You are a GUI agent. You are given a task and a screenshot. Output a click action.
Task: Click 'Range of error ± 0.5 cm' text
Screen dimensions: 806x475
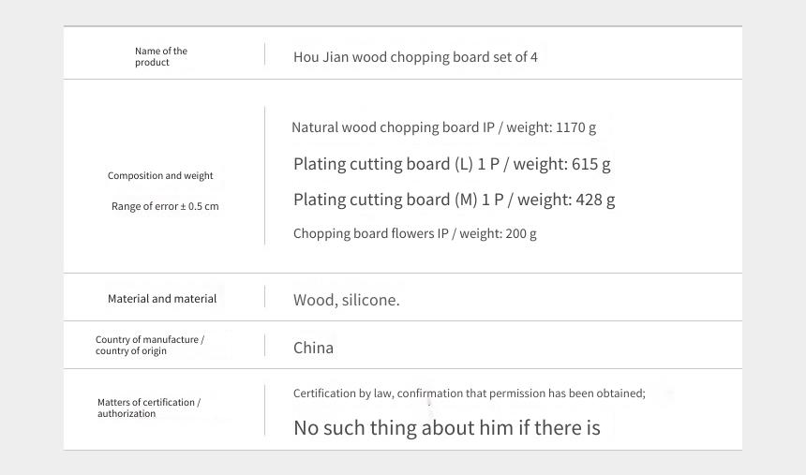pyautogui.click(x=165, y=207)
